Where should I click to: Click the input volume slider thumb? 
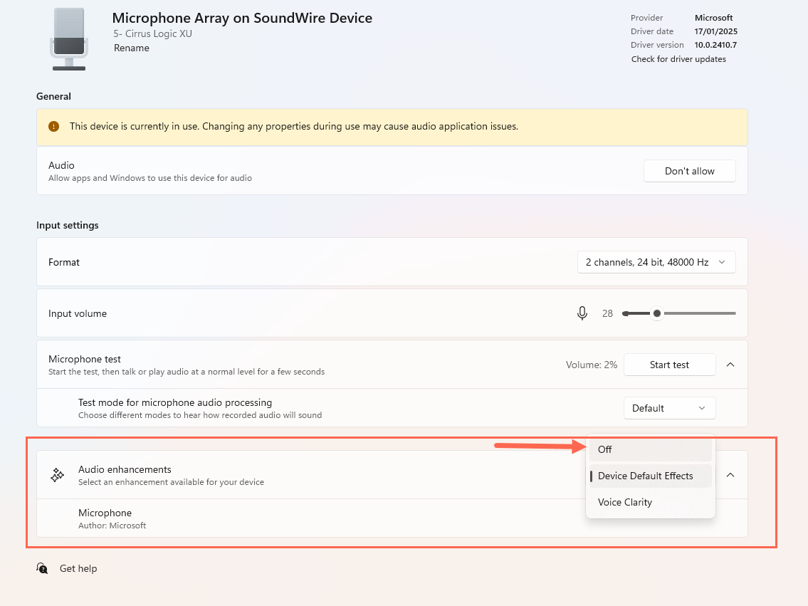(x=657, y=313)
